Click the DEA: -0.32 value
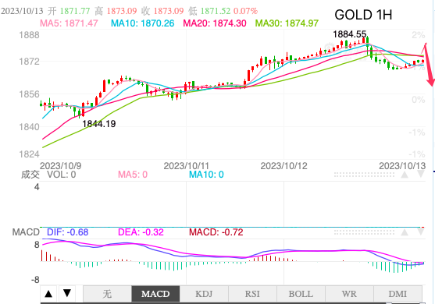Image resolution: width=435 pixels, height=304 pixels. tap(141, 232)
